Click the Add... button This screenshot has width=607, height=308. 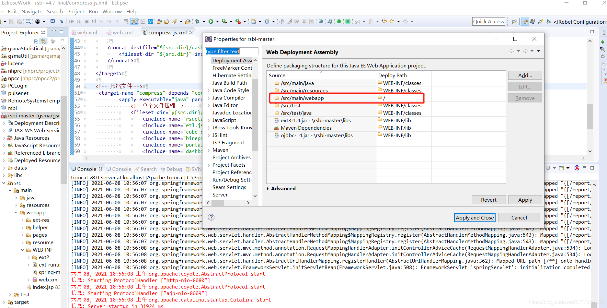[x=525, y=75]
